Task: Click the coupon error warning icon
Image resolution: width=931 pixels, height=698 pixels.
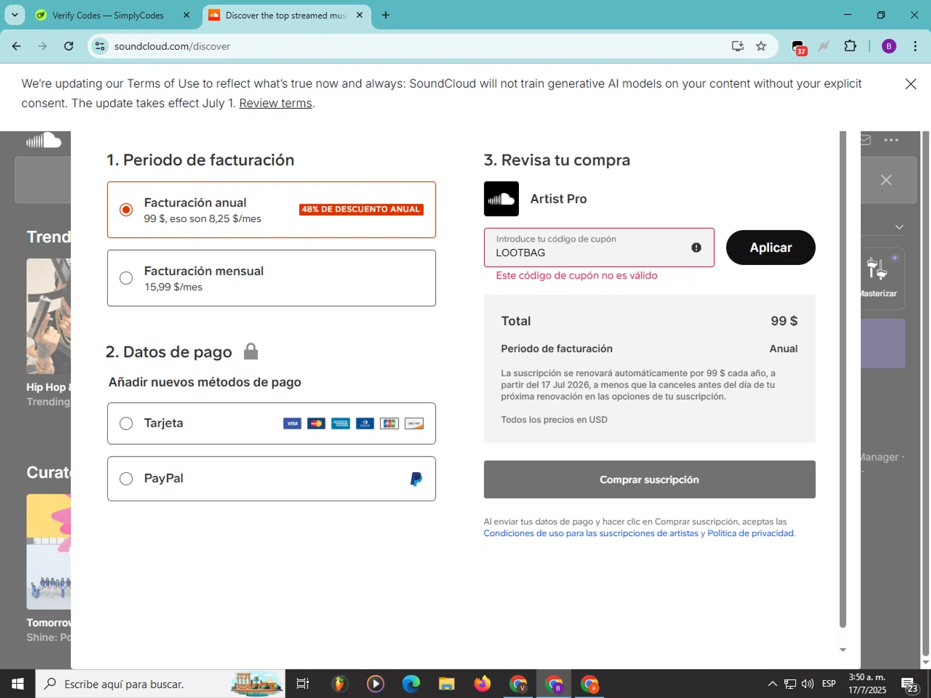Action: coord(696,248)
